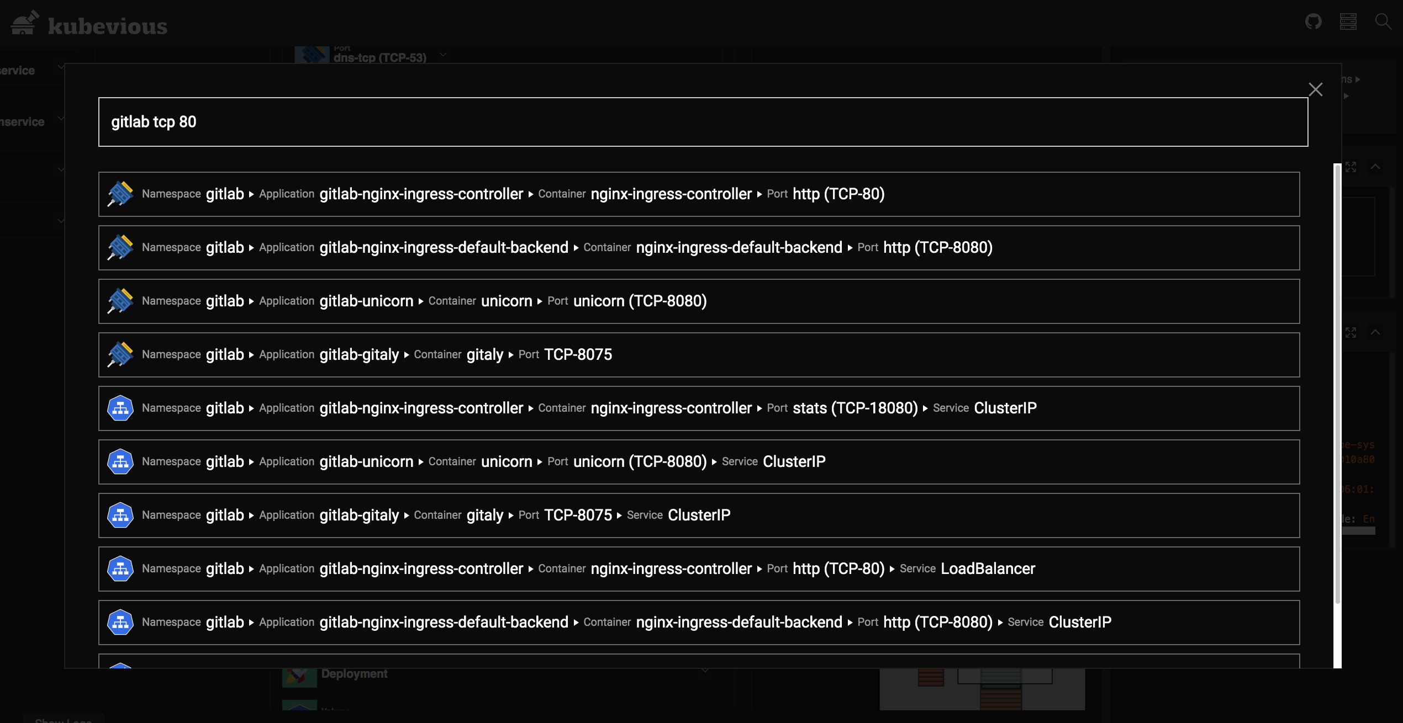Viewport: 1403px width, 723px height.
Task: Click timeline thumbnail in background bottom
Action: coord(982,689)
